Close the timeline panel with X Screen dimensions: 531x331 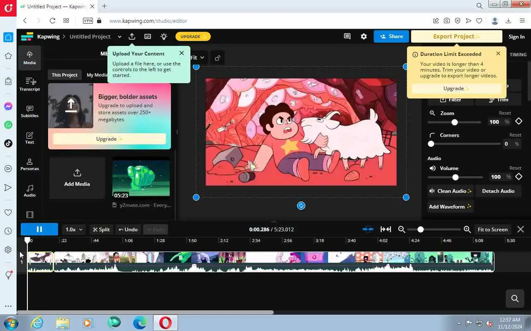pos(521,229)
